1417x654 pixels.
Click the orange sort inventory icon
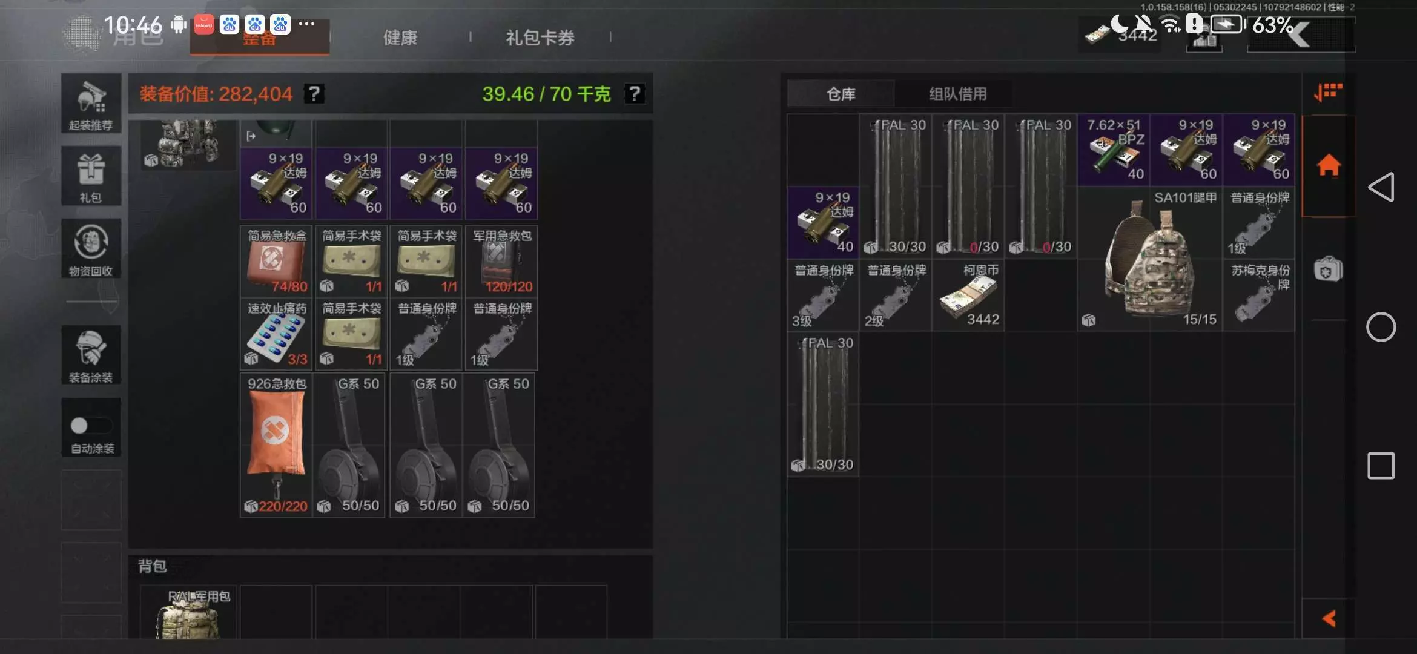click(x=1329, y=93)
